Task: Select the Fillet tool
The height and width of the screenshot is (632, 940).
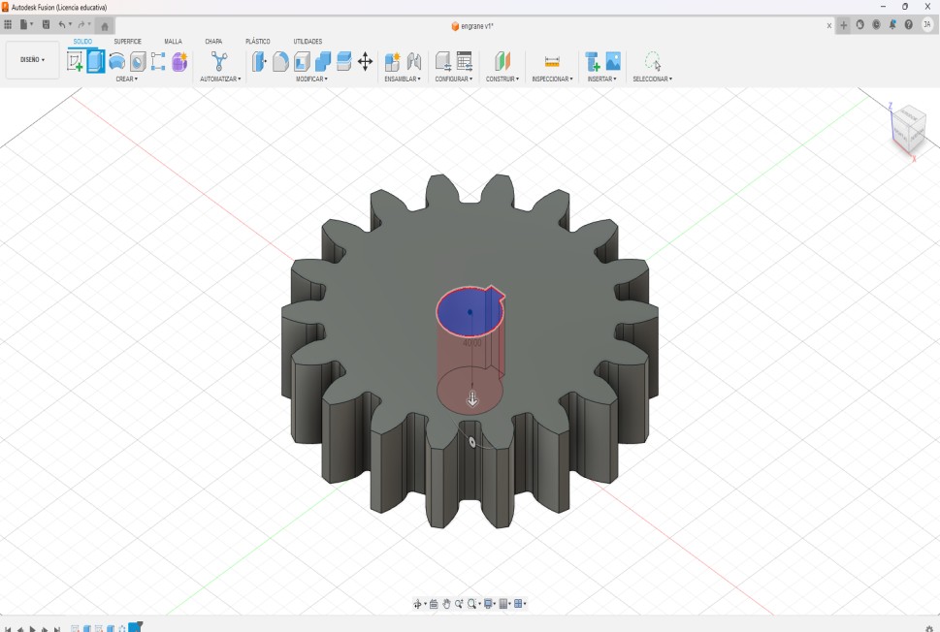Action: (x=280, y=61)
